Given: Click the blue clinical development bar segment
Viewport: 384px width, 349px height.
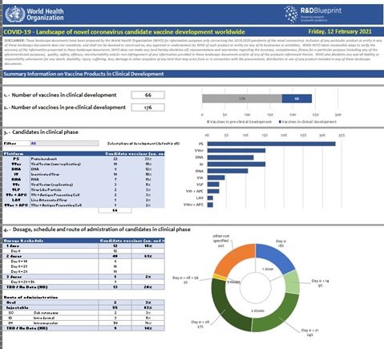Looking at the screenshot, I should click(297, 99).
